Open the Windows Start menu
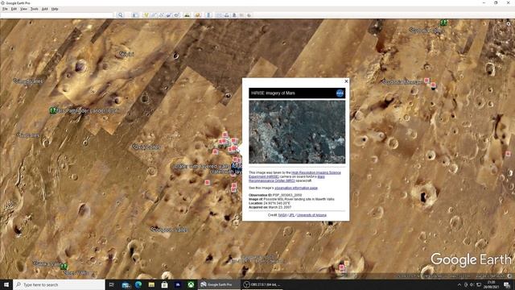The height and width of the screenshot is (290, 515). 6,284
